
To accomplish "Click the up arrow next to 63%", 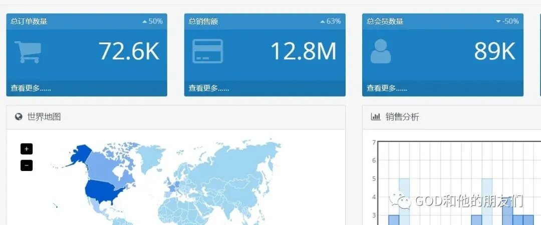I will click(323, 21).
